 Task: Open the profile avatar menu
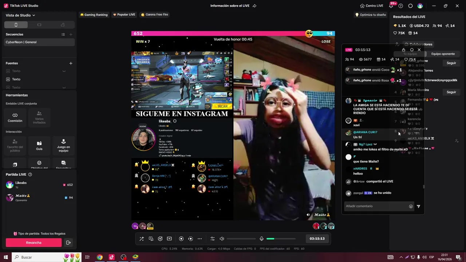tap(420, 6)
